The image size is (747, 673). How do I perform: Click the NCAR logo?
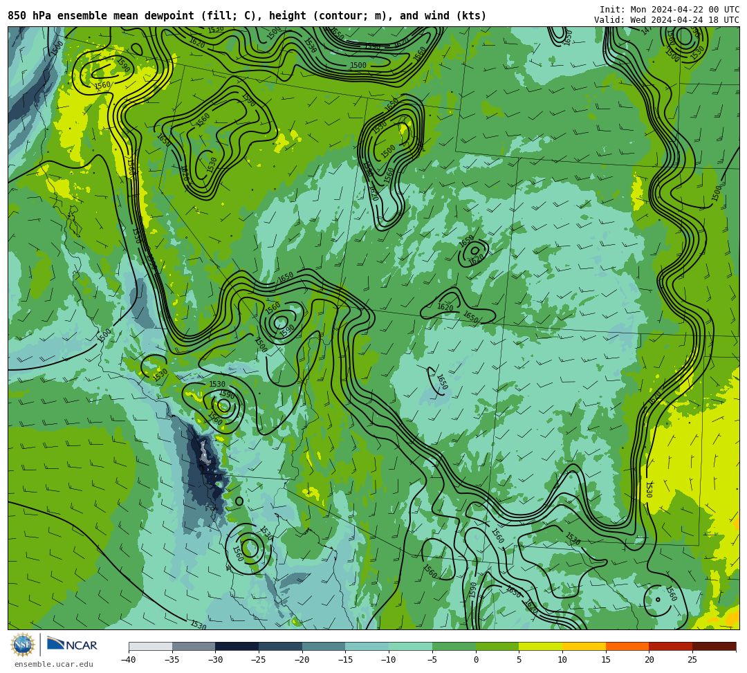coord(72,645)
